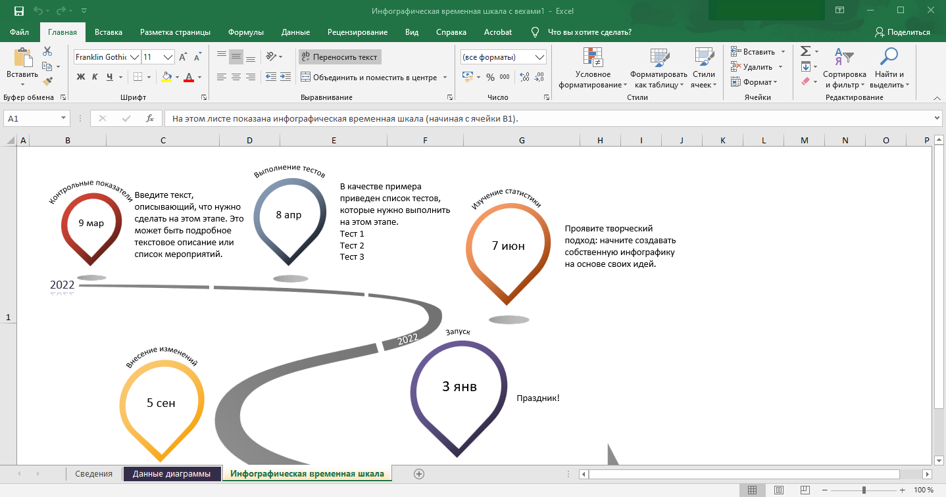The height and width of the screenshot is (497, 946).
Task: Open the Данные диаграммы sheet tab
Action: pyautogui.click(x=171, y=473)
